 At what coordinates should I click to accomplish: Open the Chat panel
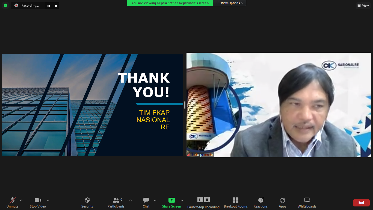point(146,203)
